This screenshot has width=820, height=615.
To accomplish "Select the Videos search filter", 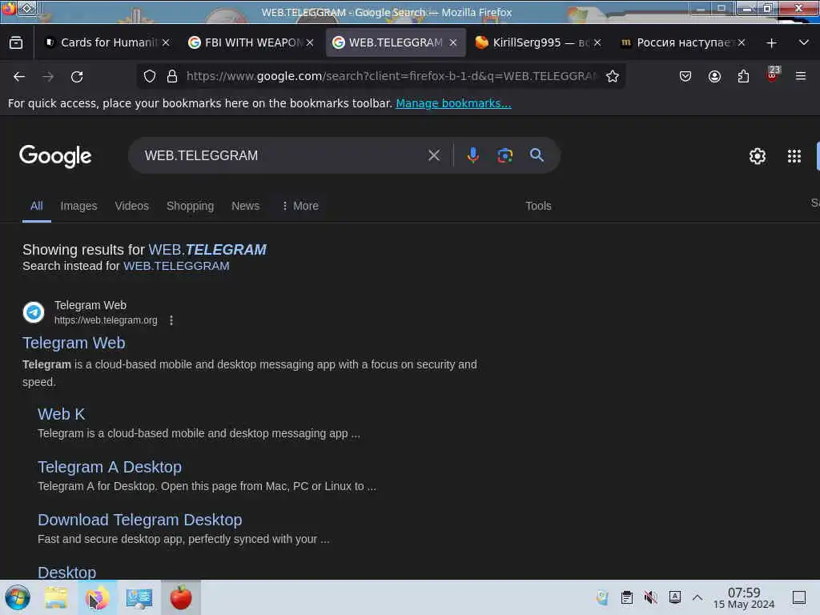I will 132,206.
